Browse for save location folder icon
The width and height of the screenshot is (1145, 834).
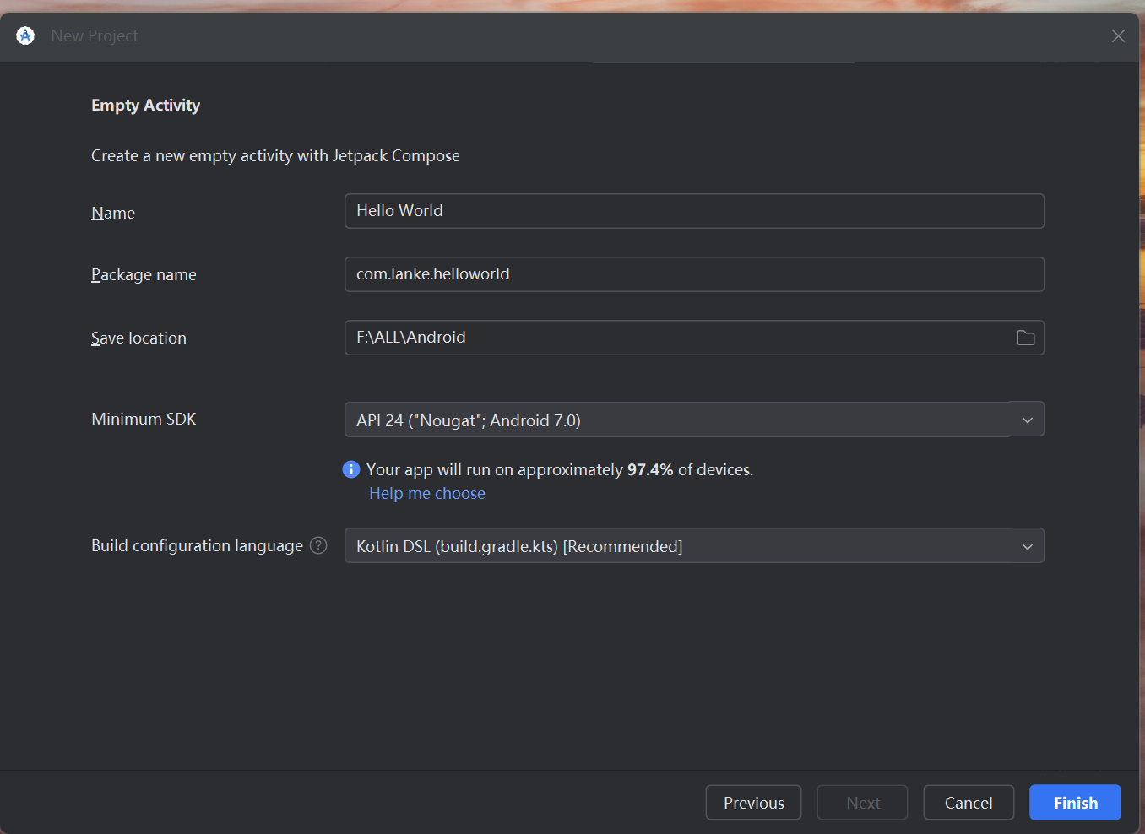point(1025,338)
